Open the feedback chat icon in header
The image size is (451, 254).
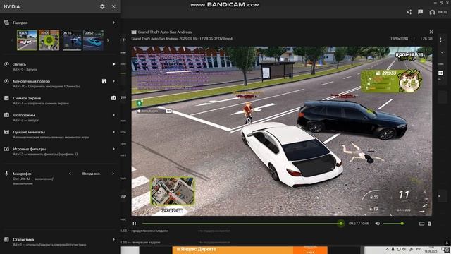coord(421,12)
